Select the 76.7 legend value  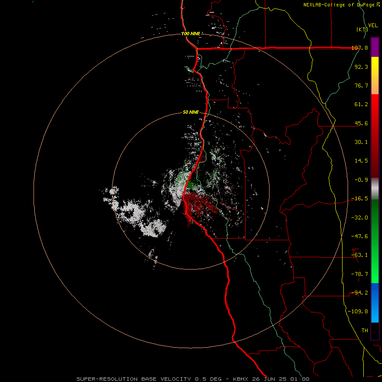(x=361, y=85)
